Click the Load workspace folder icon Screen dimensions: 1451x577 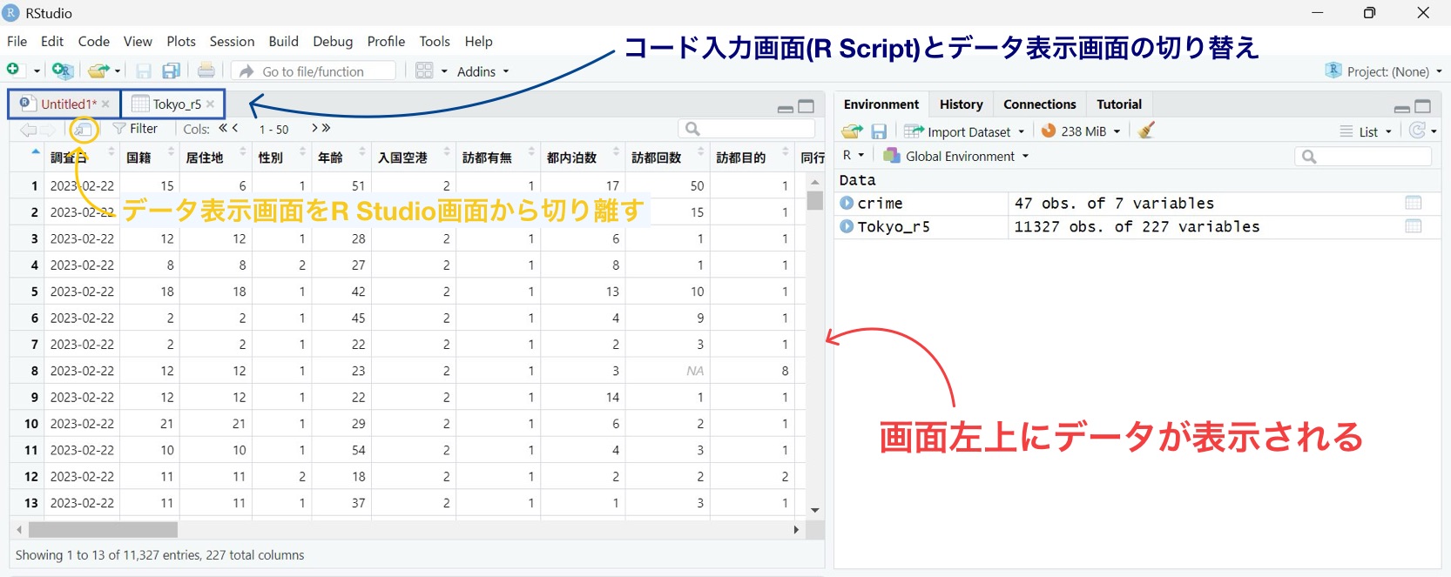(x=851, y=131)
